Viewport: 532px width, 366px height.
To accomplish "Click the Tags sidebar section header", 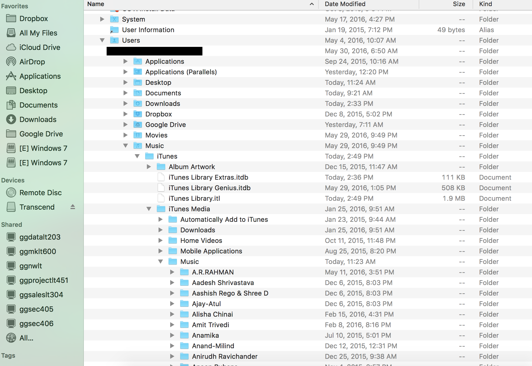I will coord(8,355).
